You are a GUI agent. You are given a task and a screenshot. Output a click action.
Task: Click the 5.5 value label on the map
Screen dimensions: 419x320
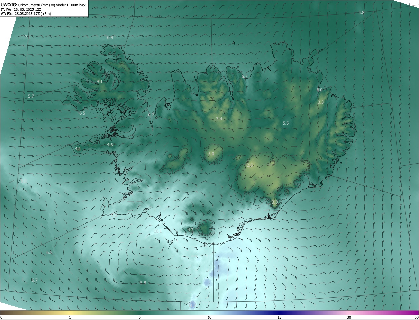click(x=286, y=123)
